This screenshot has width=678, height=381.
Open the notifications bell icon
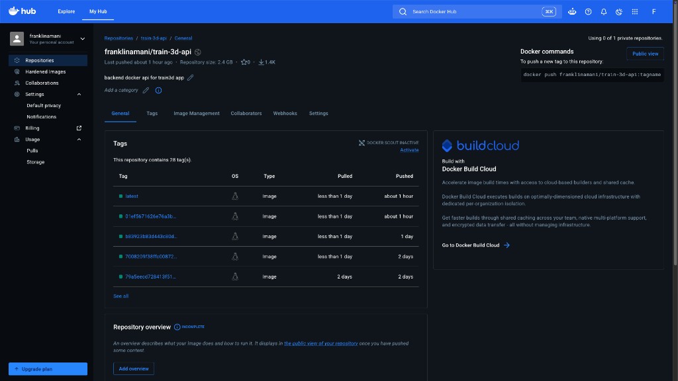(604, 12)
